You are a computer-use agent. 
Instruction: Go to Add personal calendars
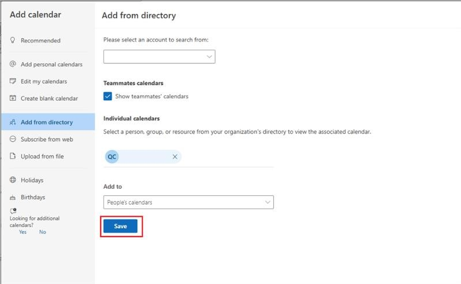[x=48, y=64]
